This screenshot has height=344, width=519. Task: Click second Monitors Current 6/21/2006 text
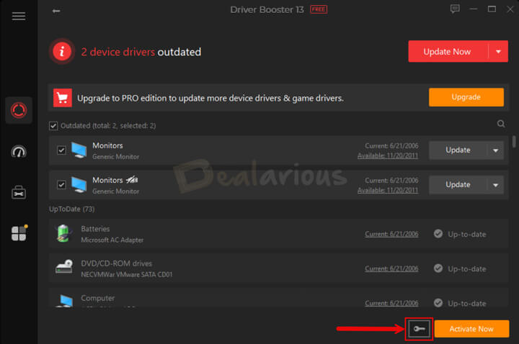point(391,181)
